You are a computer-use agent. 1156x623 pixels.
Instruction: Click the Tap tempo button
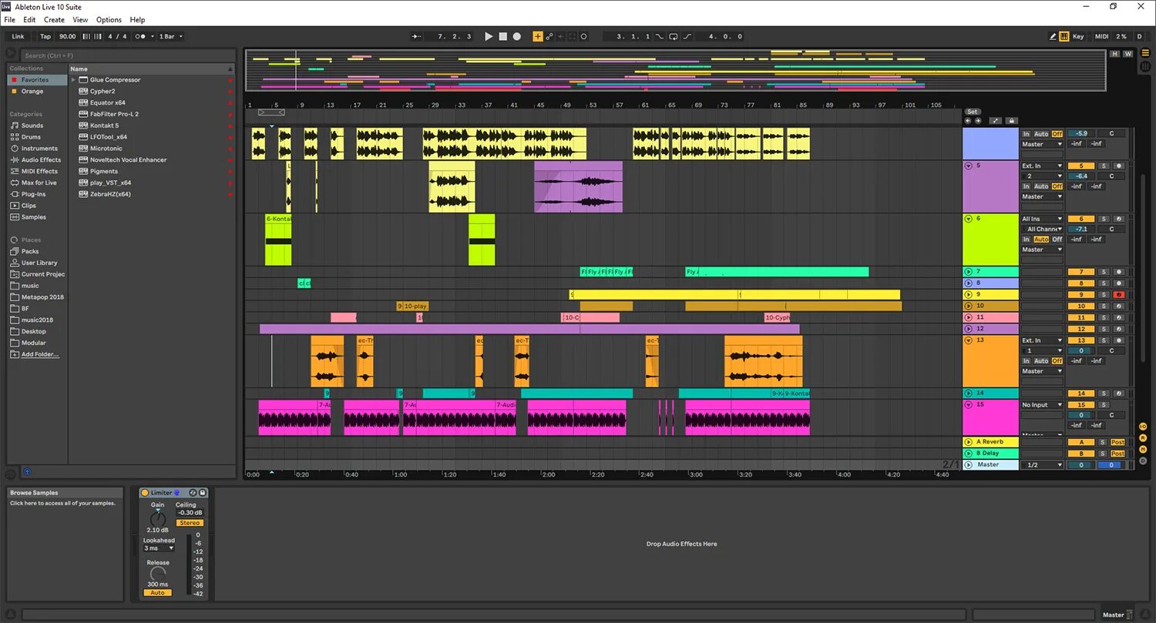tap(45, 36)
